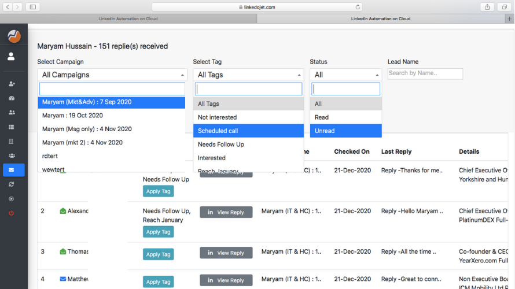515x289 pixels.
Task: Go forward with browser forward arrow
Action: click(x=17, y=7)
